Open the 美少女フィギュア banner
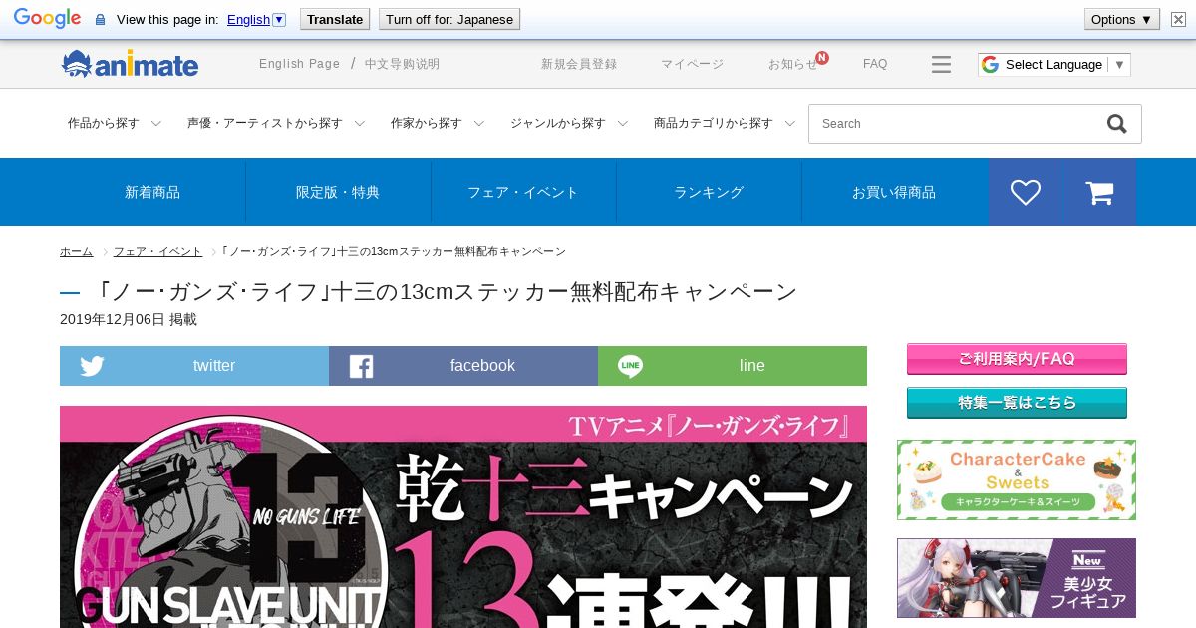Image resolution: width=1196 pixels, height=628 pixels. click(x=1017, y=578)
